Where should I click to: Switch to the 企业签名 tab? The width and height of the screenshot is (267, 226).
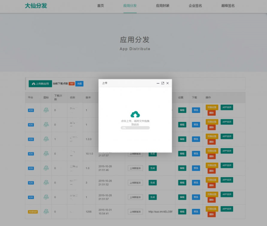coord(195,6)
